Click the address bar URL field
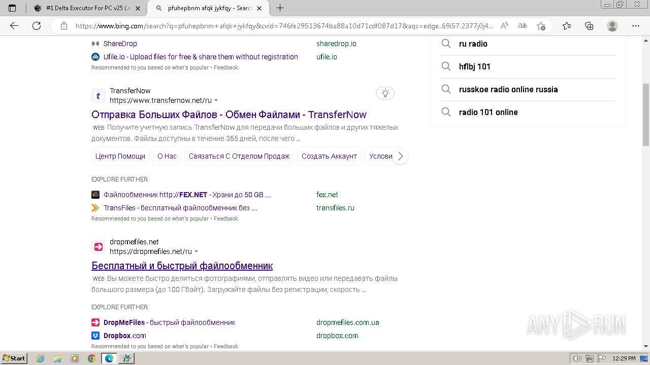Screen dimensions: 650x365 (284, 26)
